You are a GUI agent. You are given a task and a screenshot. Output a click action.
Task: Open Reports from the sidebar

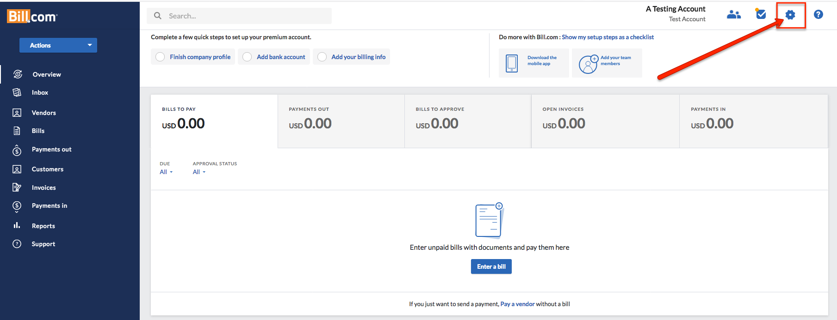tap(43, 226)
